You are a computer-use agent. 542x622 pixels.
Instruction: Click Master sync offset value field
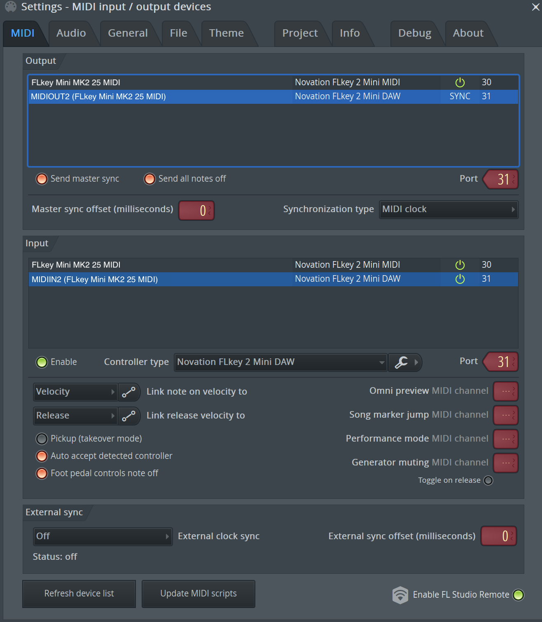pyautogui.click(x=196, y=210)
